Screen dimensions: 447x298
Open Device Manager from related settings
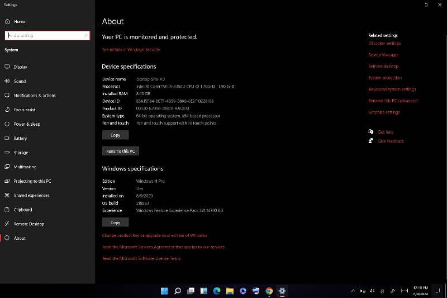[x=383, y=55]
